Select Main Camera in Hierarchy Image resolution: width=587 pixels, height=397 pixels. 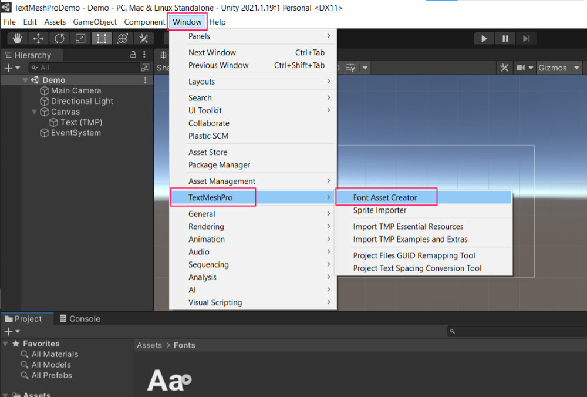point(76,90)
